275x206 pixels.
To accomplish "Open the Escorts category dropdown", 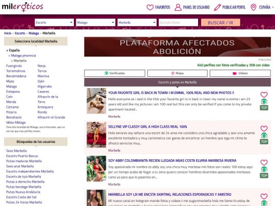I will pyautogui.click(x=54, y=22).
